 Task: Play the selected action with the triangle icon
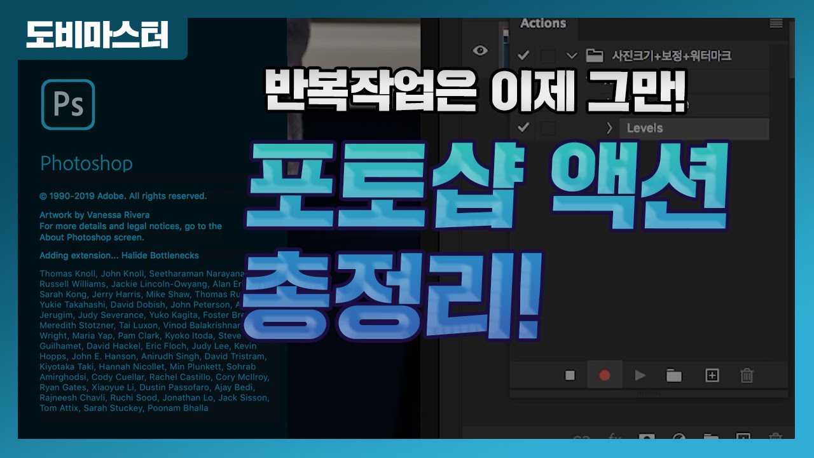coord(640,375)
